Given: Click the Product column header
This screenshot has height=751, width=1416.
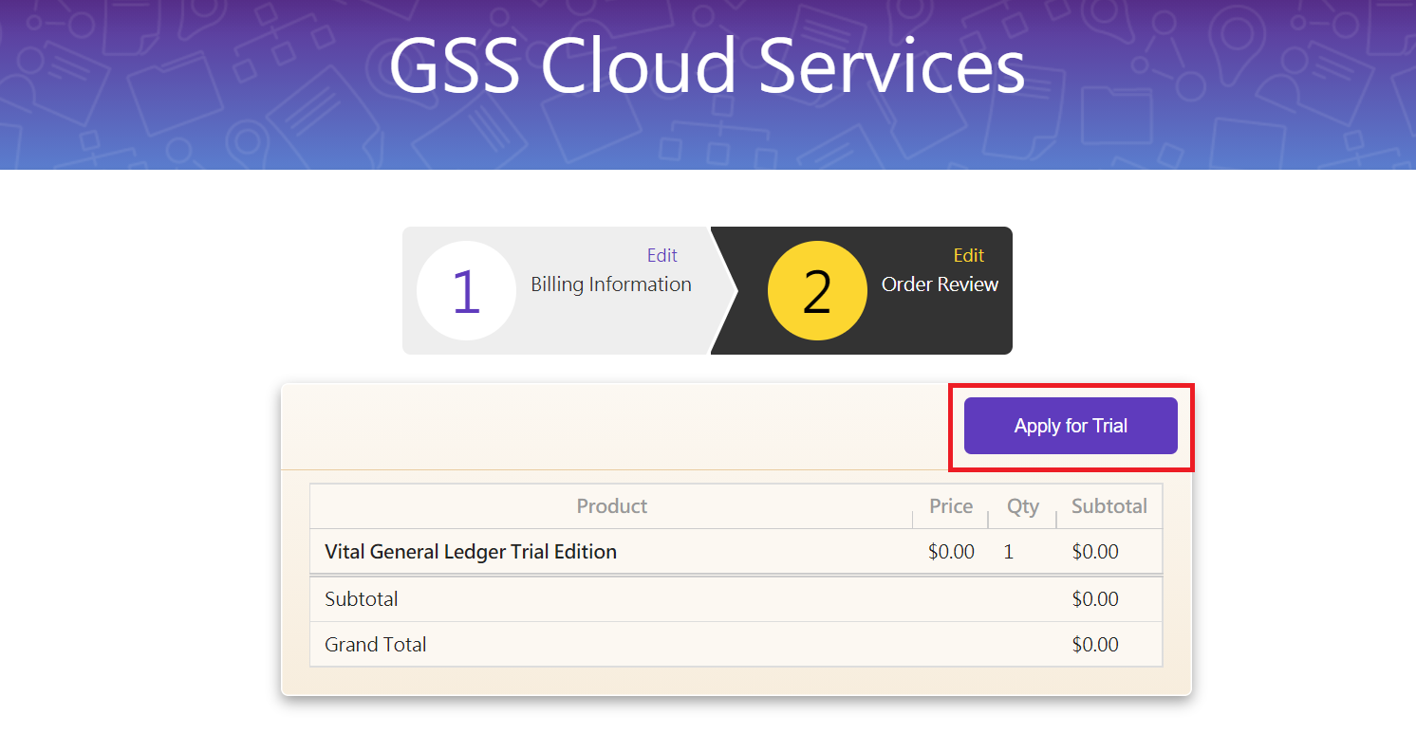Looking at the screenshot, I should (611, 506).
